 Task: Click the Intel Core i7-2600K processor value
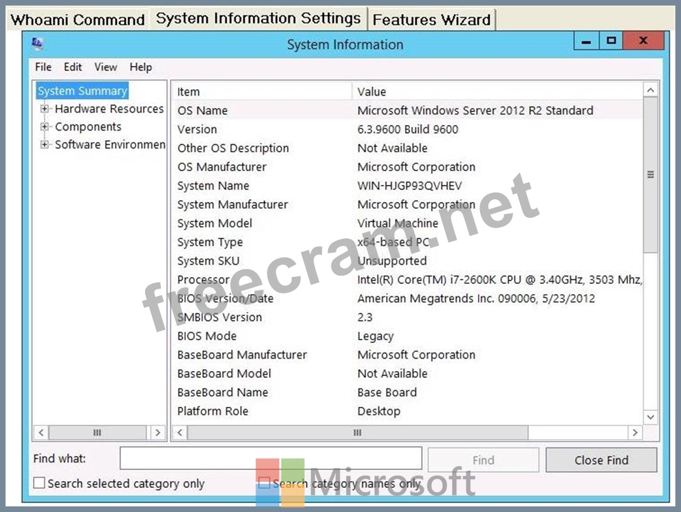[x=499, y=280]
